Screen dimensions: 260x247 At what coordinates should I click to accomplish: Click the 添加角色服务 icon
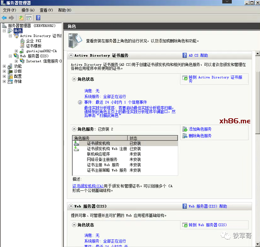185,129
